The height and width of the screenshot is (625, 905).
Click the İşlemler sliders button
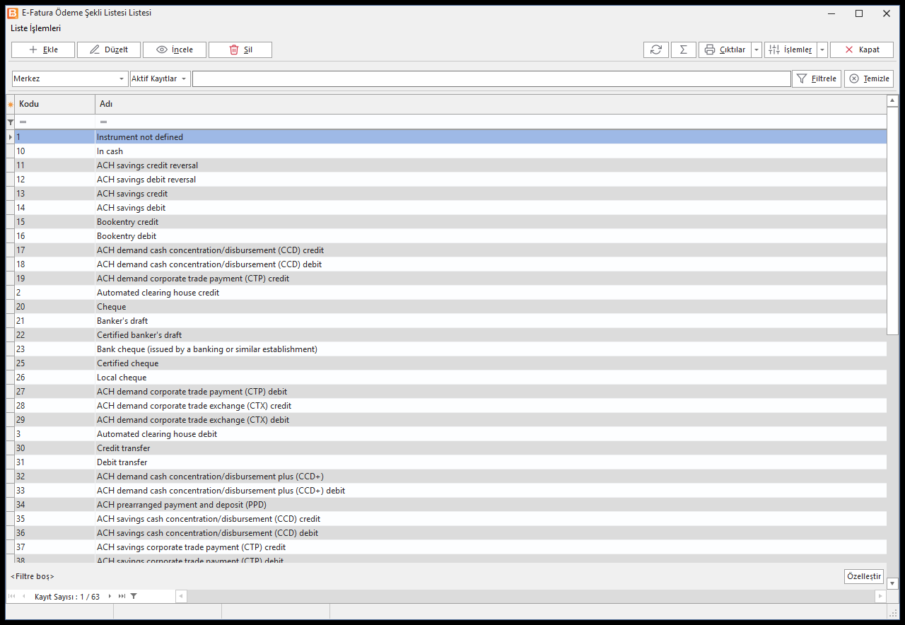tap(790, 49)
